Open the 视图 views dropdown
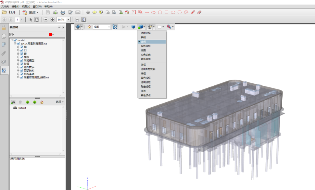 [x=102, y=27]
